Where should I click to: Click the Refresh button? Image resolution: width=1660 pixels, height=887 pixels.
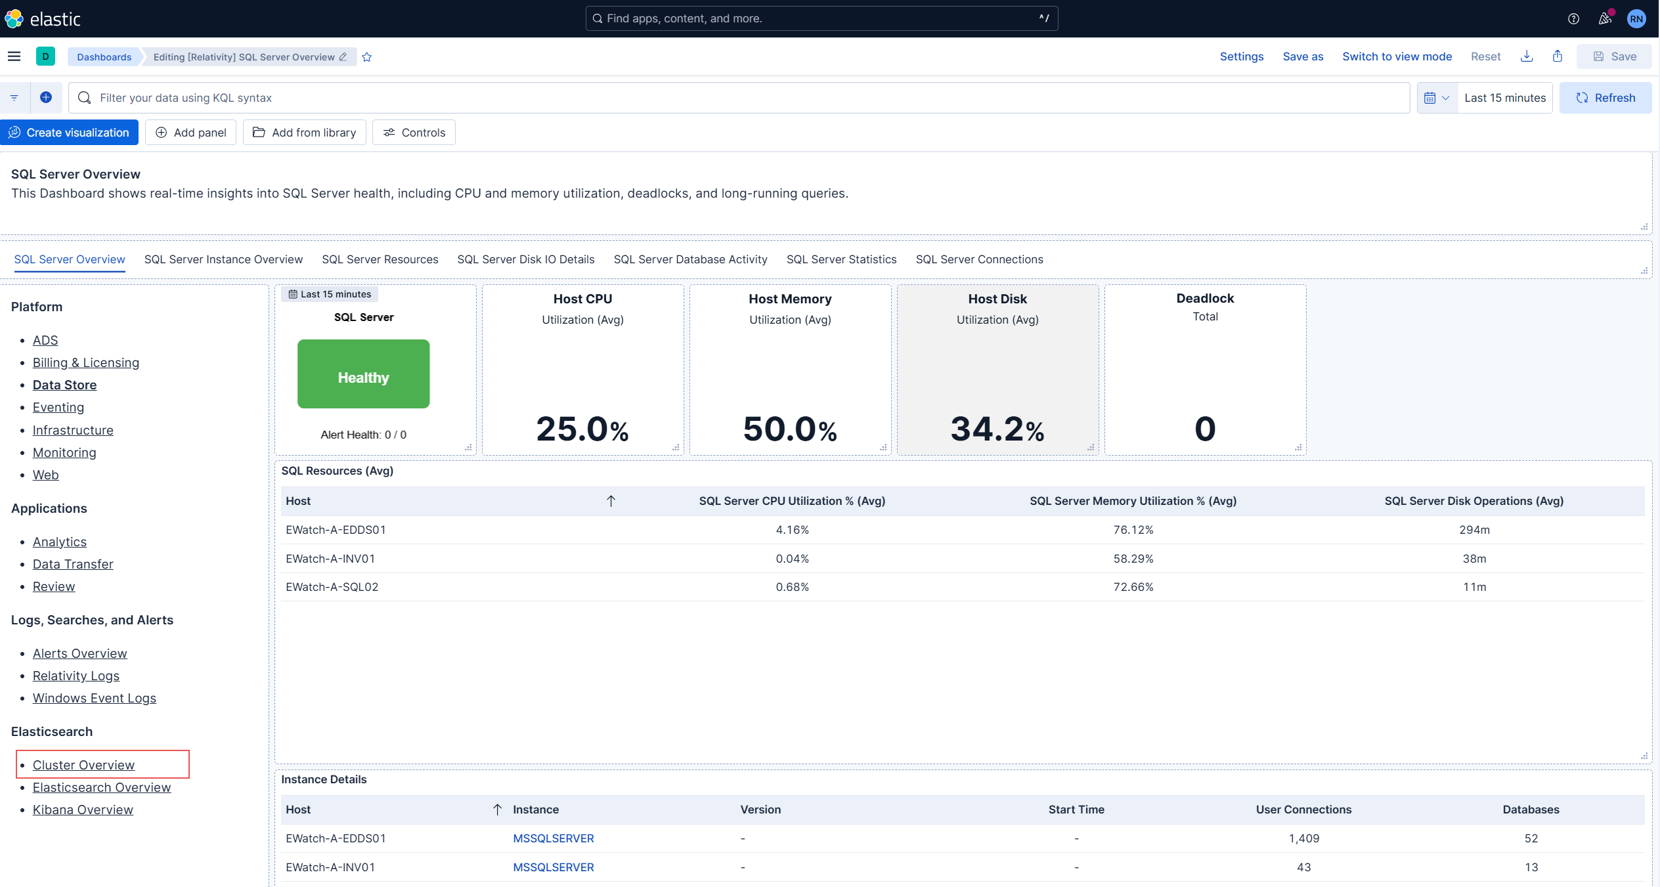tap(1606, 97)
